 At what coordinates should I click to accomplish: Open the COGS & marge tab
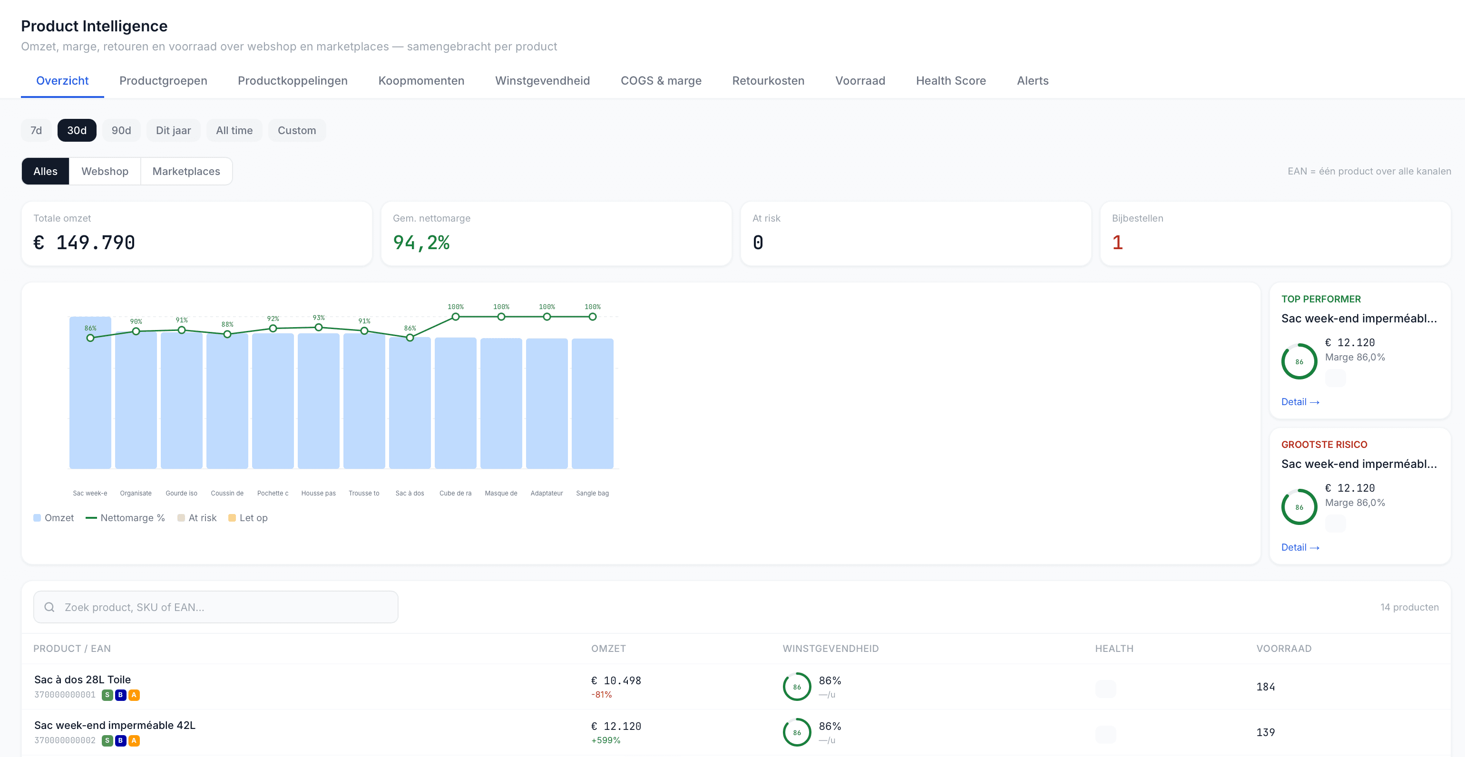[x=661, y=81]
